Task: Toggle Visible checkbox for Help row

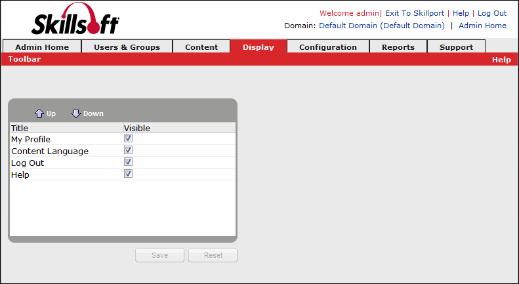Action: click(128, 173)
